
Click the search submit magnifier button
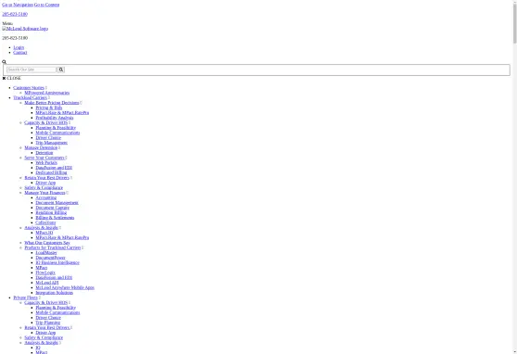[61, 70]
